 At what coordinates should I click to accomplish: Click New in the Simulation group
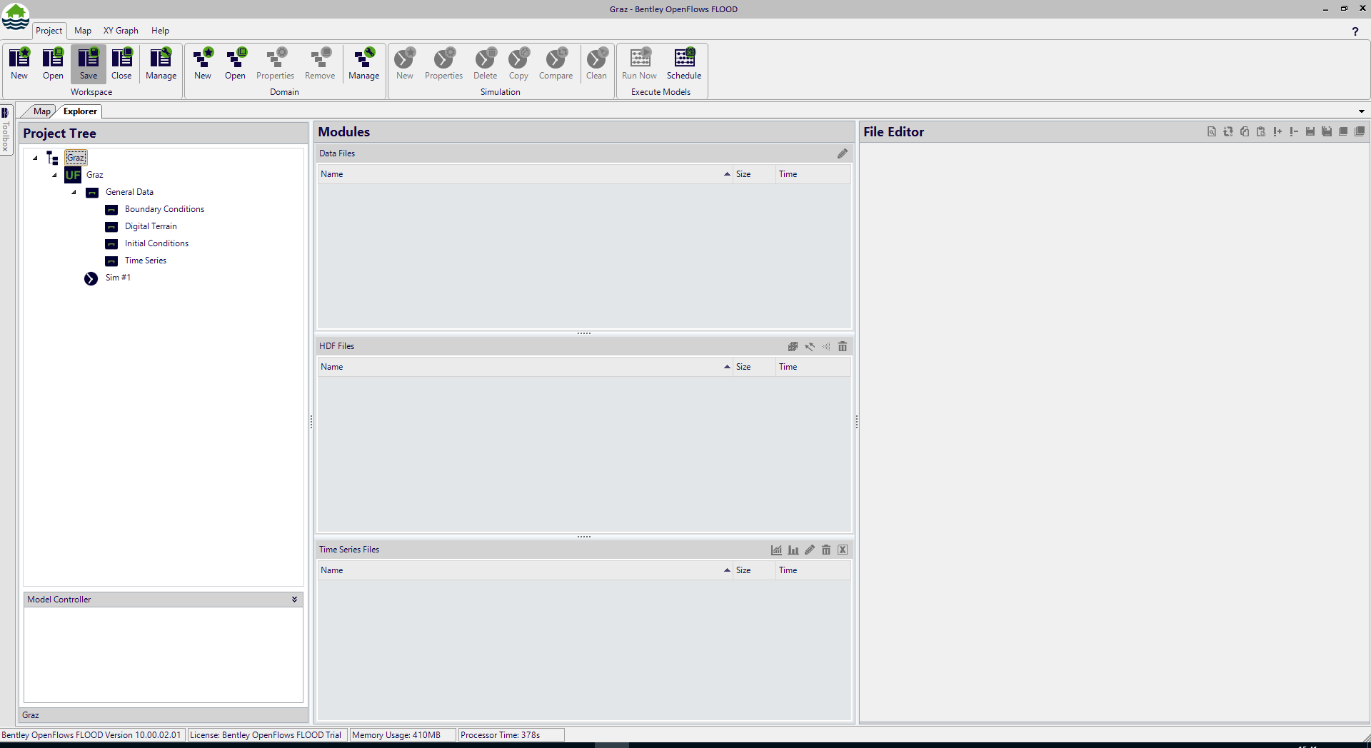405,64
